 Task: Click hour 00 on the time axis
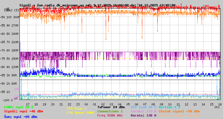[x=86, y=104]
